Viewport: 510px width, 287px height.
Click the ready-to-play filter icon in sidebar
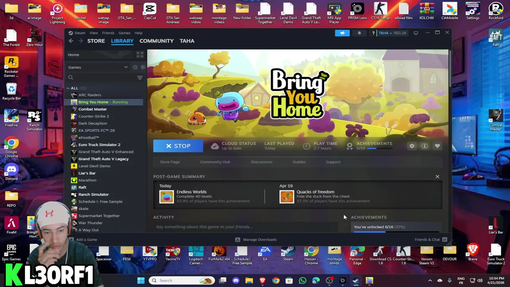pos(143,67)
